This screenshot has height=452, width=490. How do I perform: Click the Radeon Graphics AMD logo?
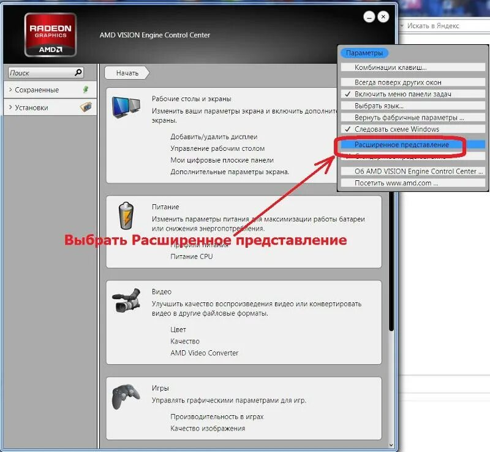(50, 34)
